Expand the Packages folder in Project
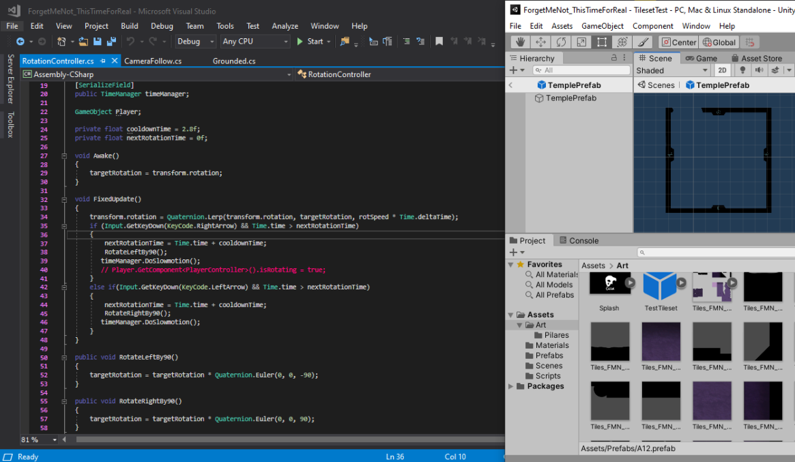 point(511,386)
